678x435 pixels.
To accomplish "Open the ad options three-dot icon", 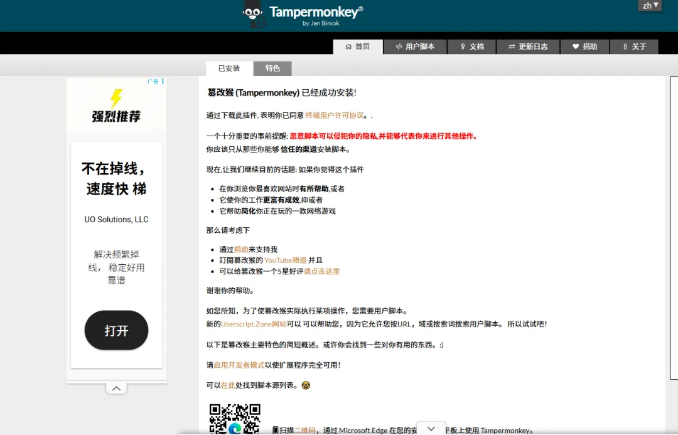I will tap(163, 82).
